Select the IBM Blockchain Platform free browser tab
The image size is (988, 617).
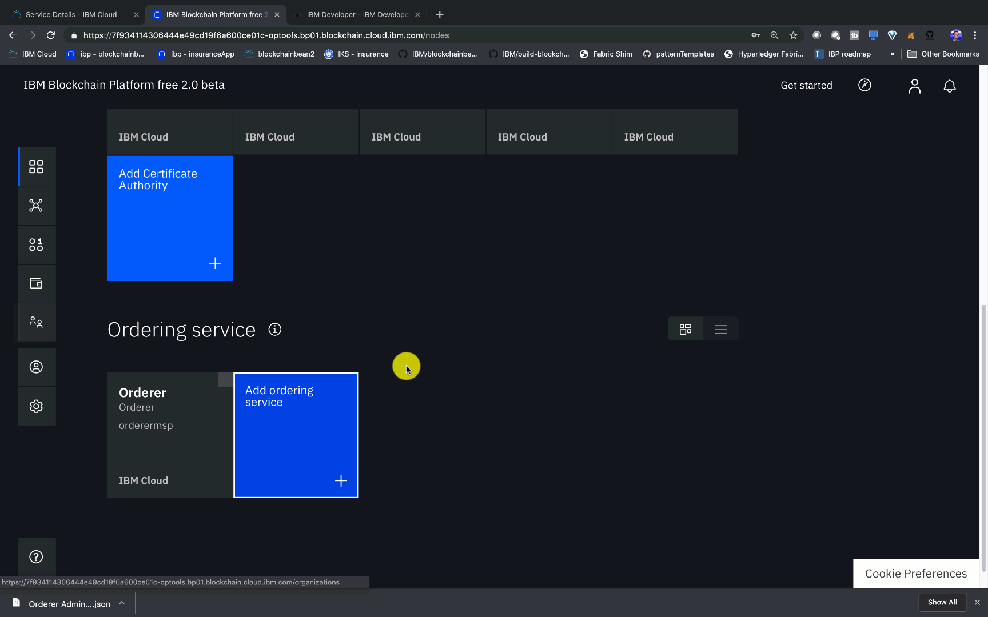pyautogui.click(x=217, y=14)
